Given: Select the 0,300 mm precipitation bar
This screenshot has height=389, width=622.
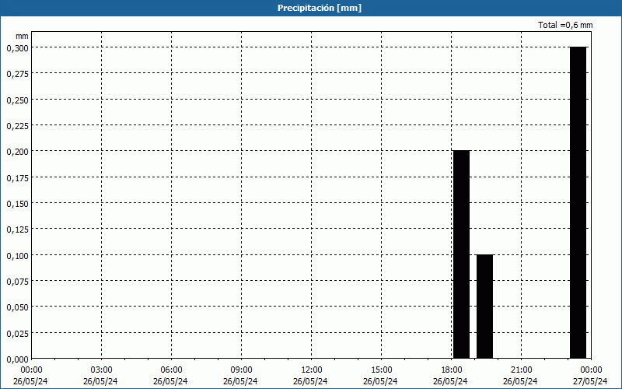Looking at the screenshot, I should point(578,202).
